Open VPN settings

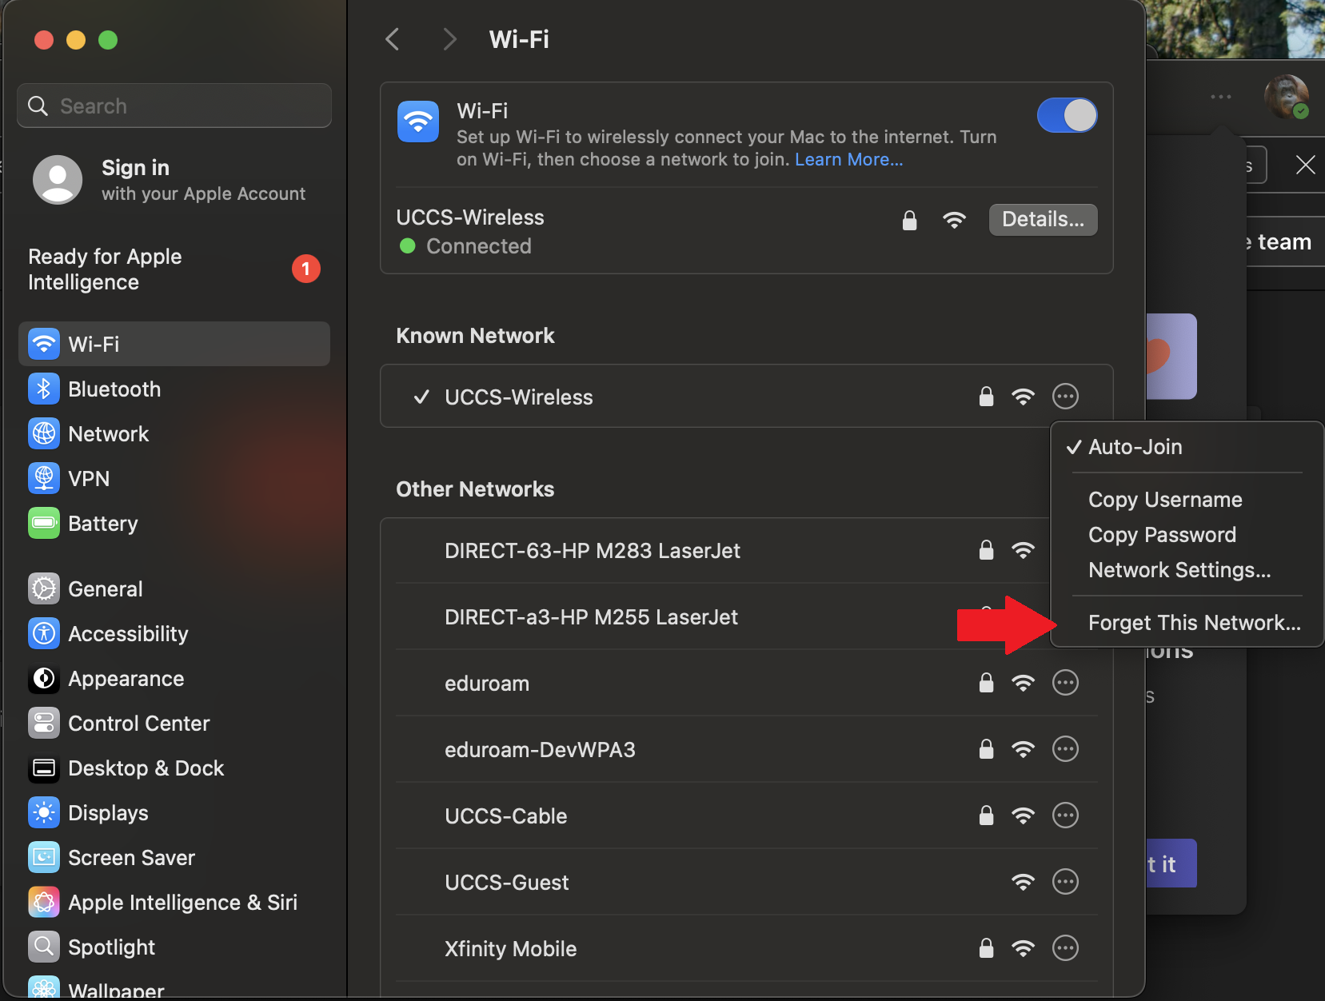click(x=174, y=478)
